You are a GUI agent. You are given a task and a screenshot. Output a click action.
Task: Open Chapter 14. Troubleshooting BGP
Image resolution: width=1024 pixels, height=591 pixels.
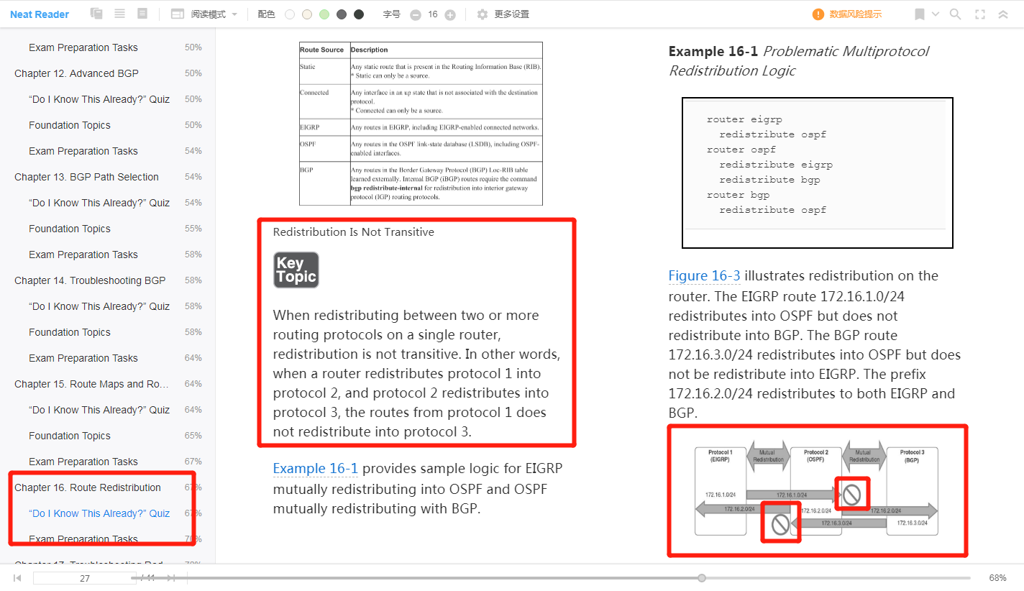90,280
